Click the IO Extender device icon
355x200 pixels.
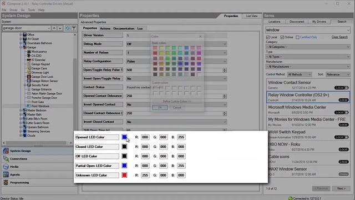(29, 60)
